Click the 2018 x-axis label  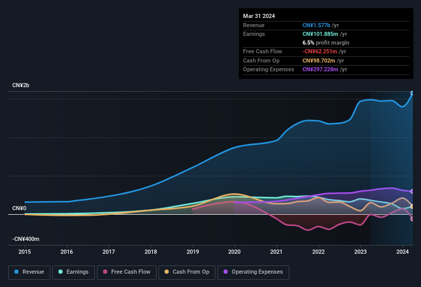point(151,252)
